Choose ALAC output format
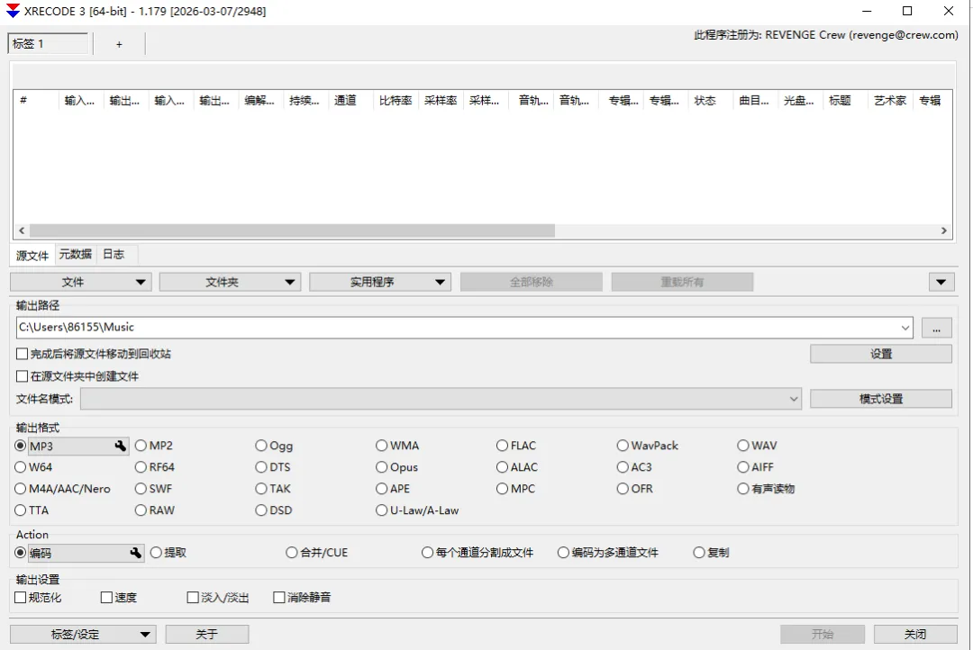The width and height of the screenshot is (973, 650). [x=517, y=467]
